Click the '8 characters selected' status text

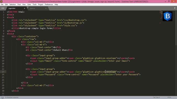click(x=12, y=97)
